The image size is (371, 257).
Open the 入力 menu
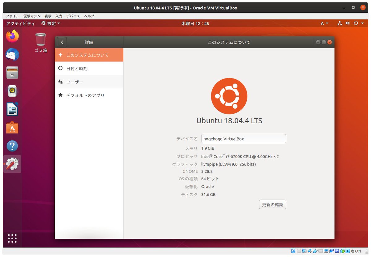coord(59,16)
